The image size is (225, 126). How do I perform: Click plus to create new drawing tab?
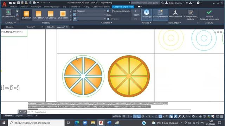(x=72, y=27)
